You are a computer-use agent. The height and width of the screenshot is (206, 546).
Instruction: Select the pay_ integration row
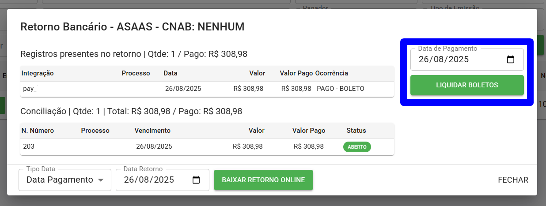tap(207, 89)
